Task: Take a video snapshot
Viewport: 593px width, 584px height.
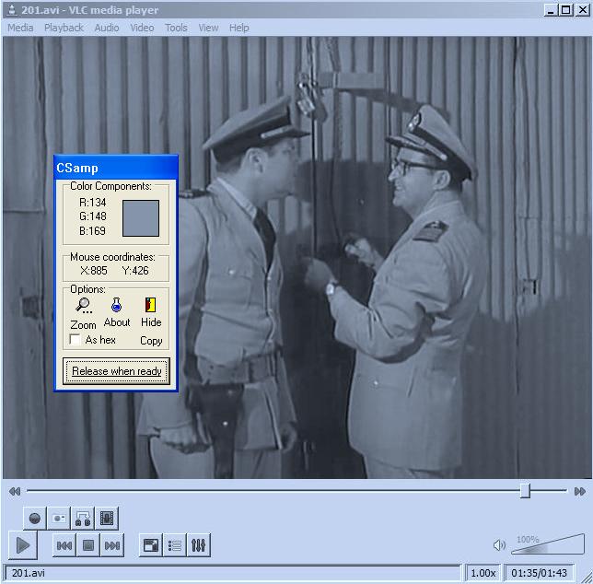Action: (x=59, y=518)
